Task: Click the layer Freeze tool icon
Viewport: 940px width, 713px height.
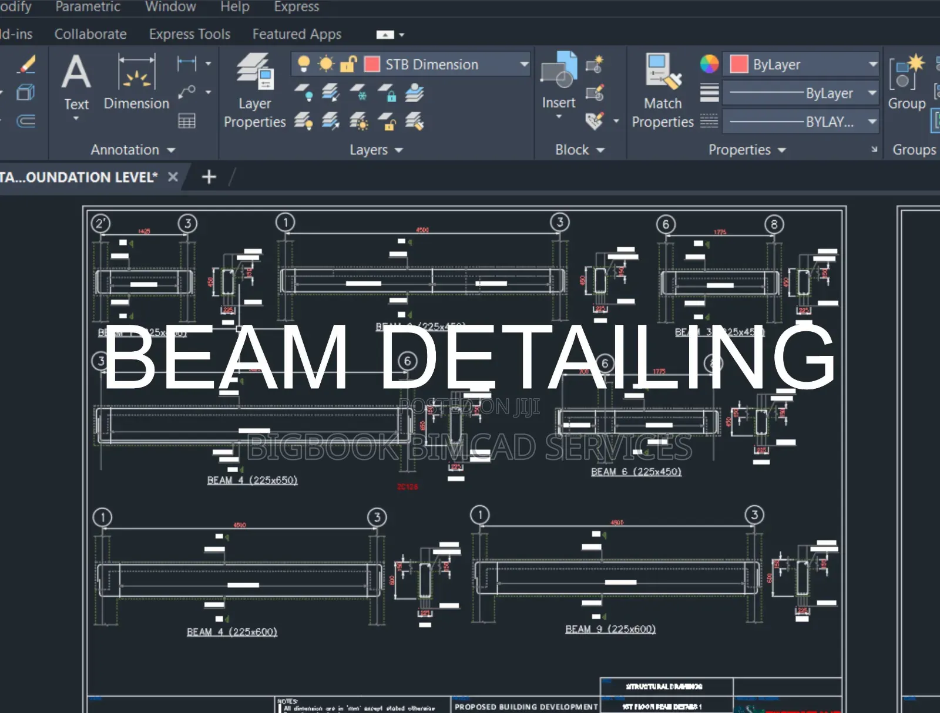Action: (359, 92)
